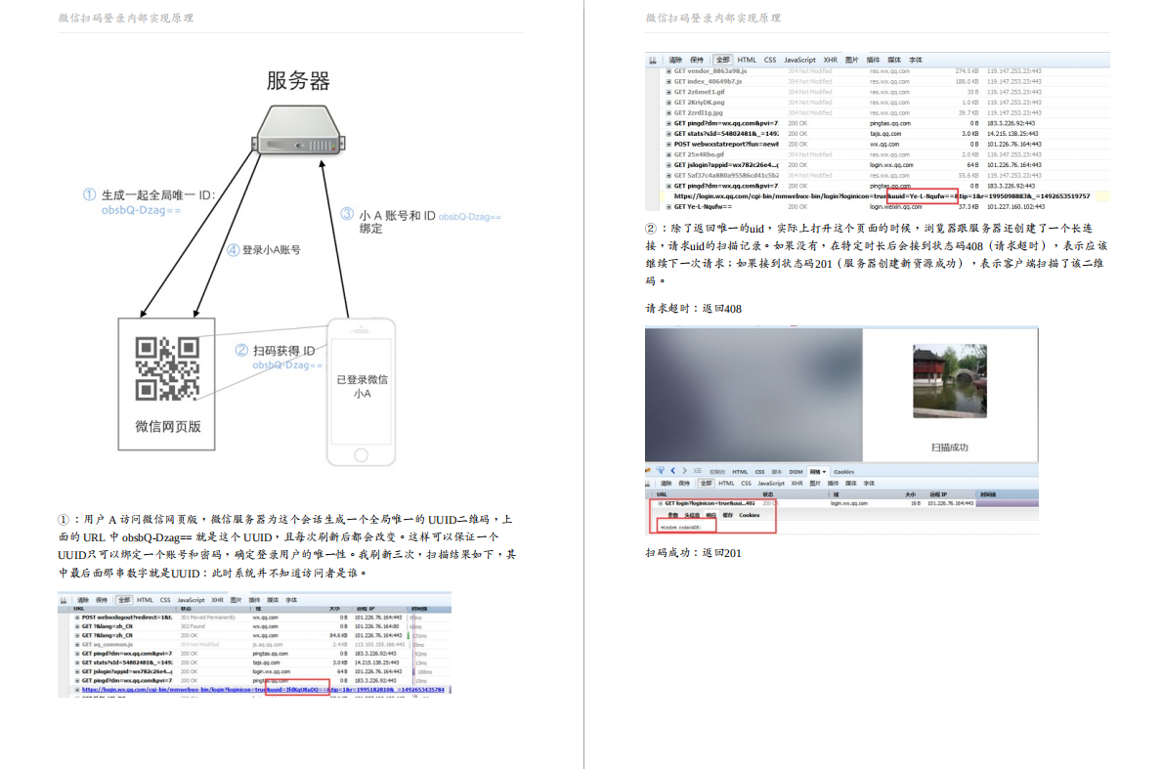Select the 插件 filter under the scan-success screenshot

833,484
